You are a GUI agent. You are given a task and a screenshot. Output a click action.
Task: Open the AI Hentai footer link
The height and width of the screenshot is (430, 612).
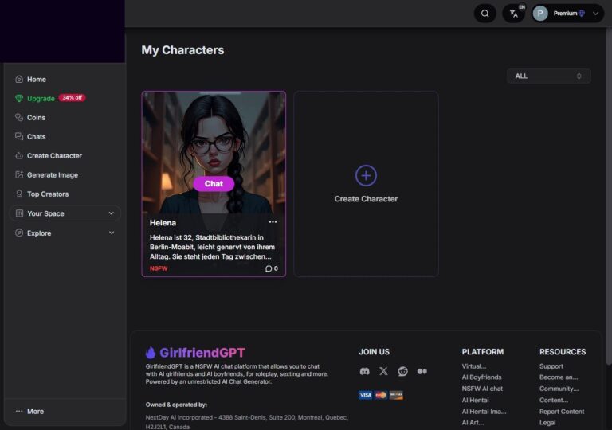[475, 400]
